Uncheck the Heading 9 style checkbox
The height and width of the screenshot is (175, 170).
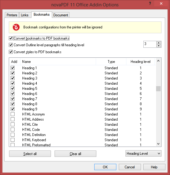pos(12,109)
